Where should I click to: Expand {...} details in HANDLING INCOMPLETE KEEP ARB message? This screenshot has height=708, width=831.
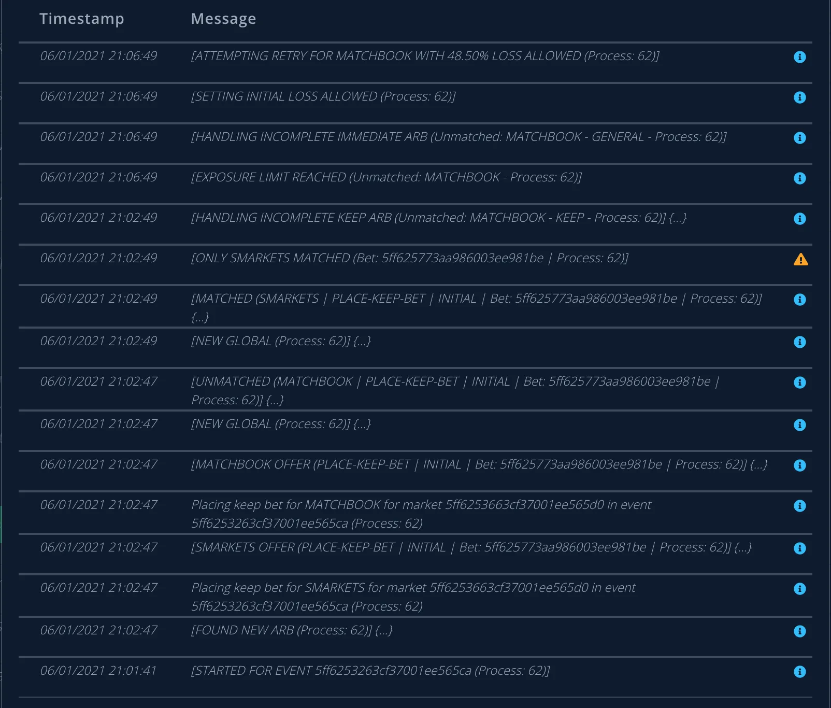(x=678, y=218)
